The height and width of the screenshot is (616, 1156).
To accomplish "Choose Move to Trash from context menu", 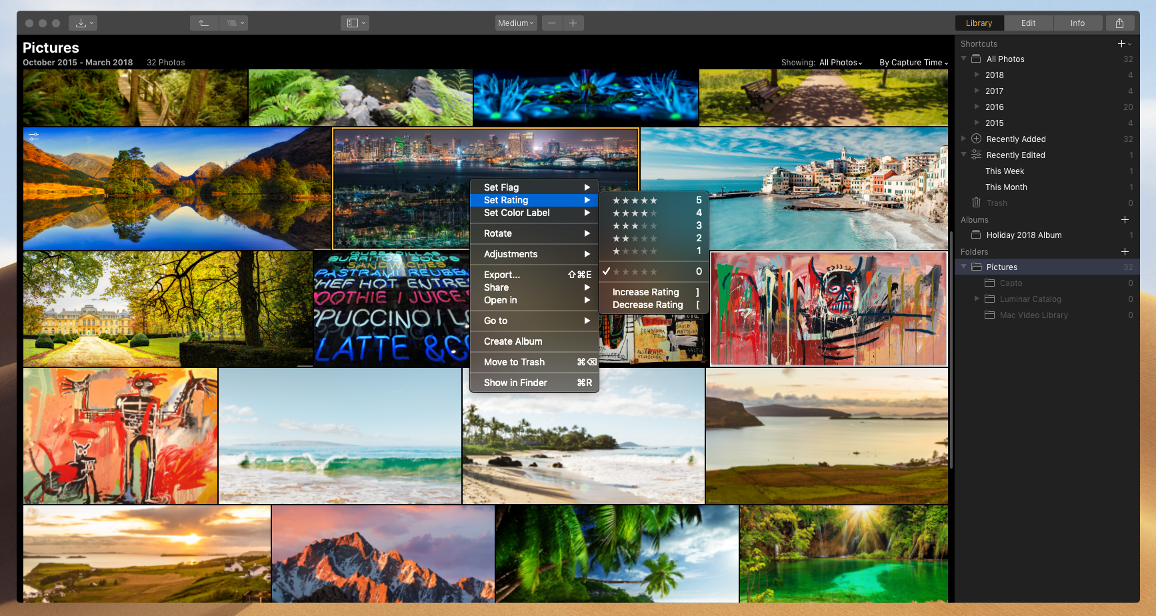I will click(x=515, y=362).
